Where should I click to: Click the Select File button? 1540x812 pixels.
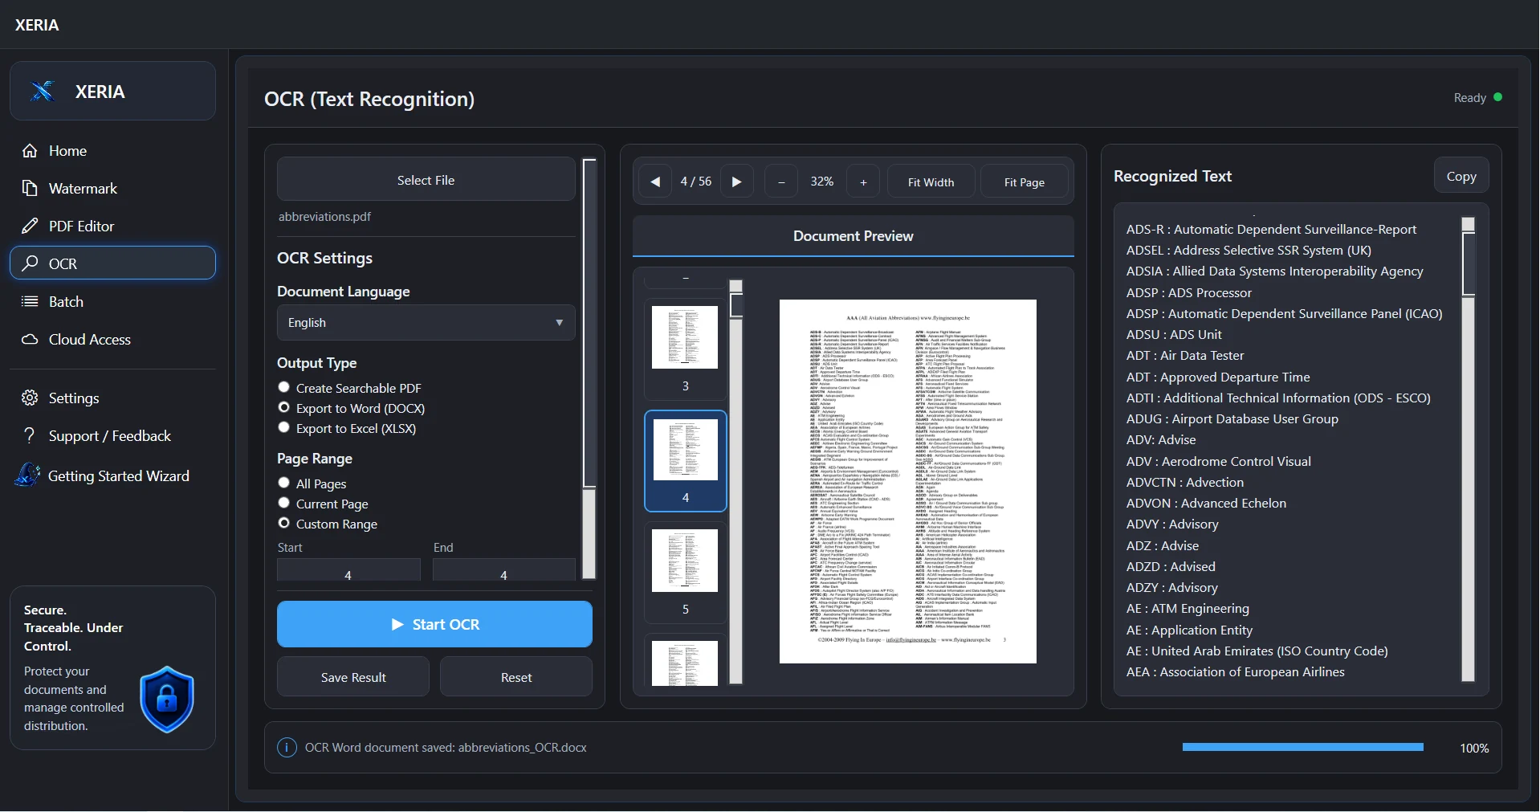pyautogui.click(x=426, y=181)
